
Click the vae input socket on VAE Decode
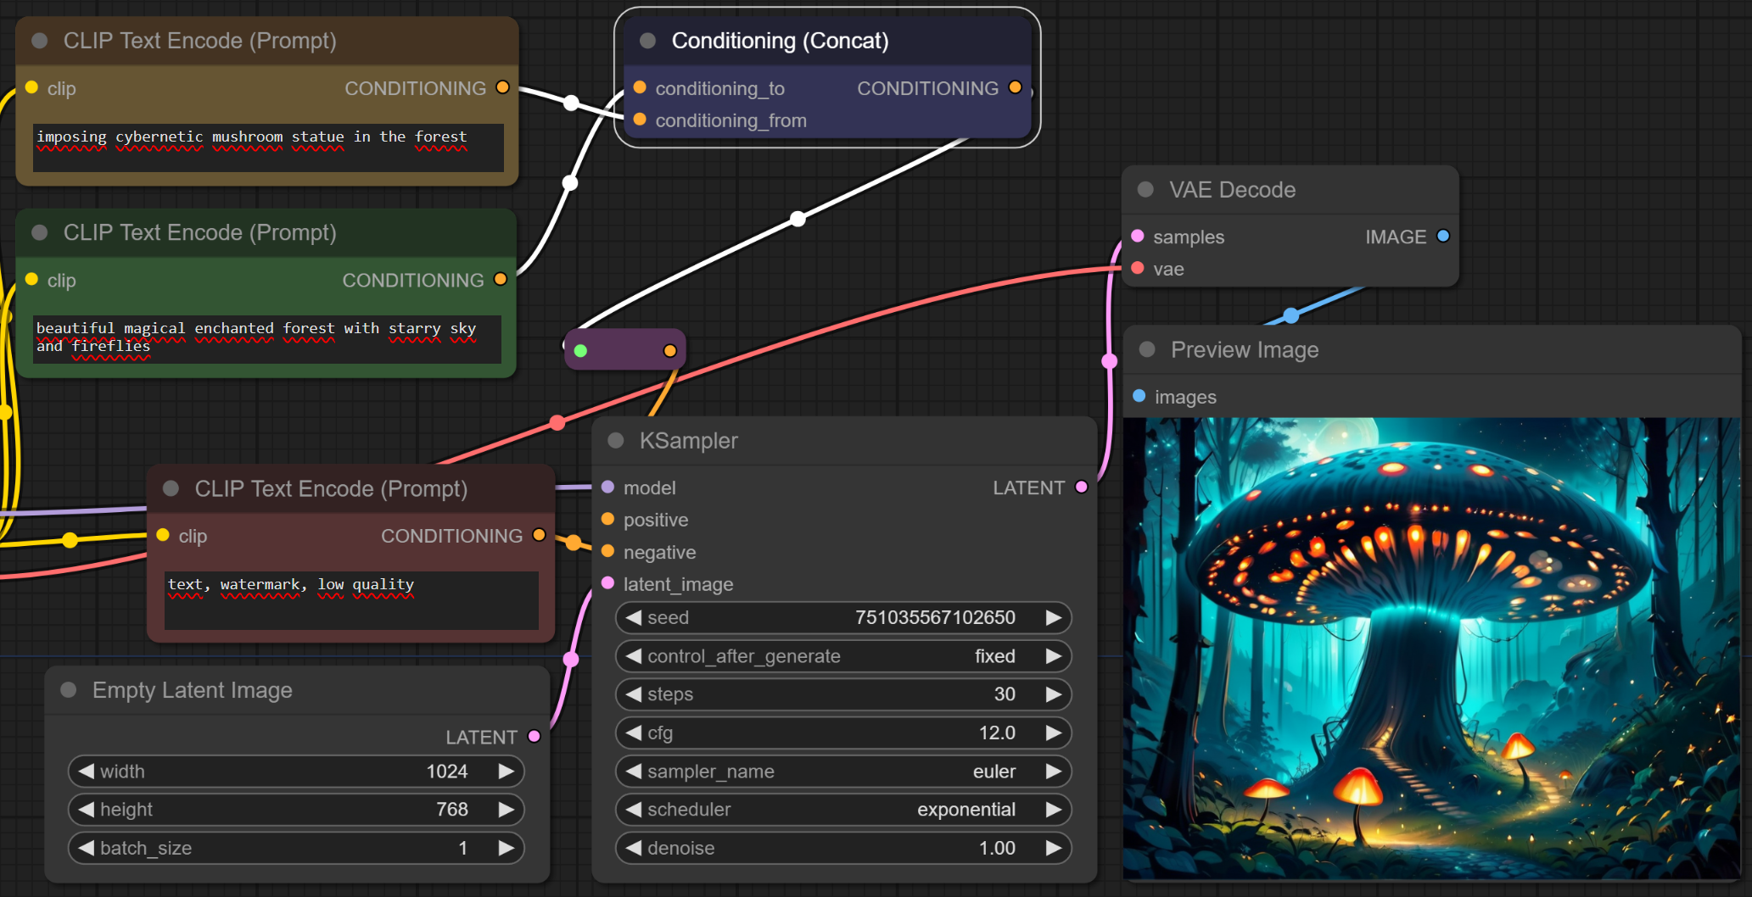[x=1138, y=269]
